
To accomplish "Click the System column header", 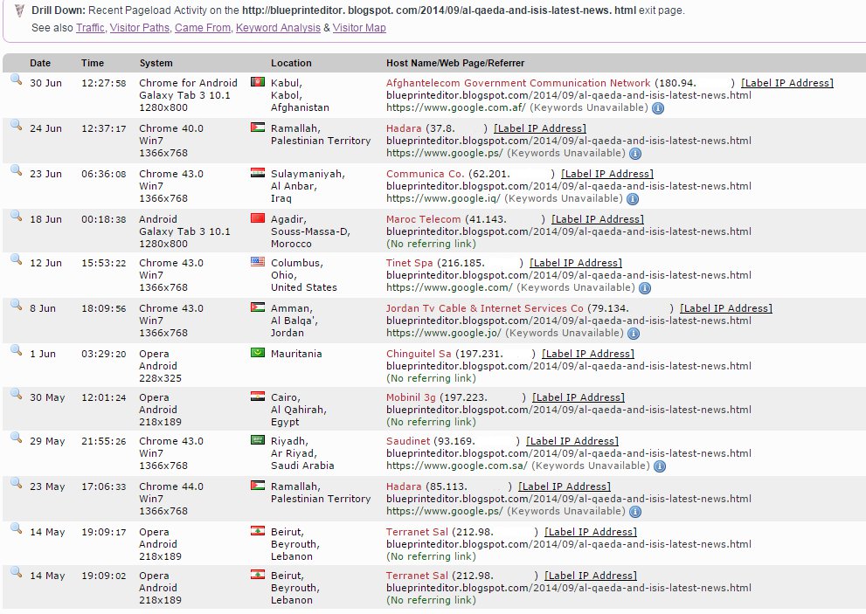I will [x=156, y=63].
